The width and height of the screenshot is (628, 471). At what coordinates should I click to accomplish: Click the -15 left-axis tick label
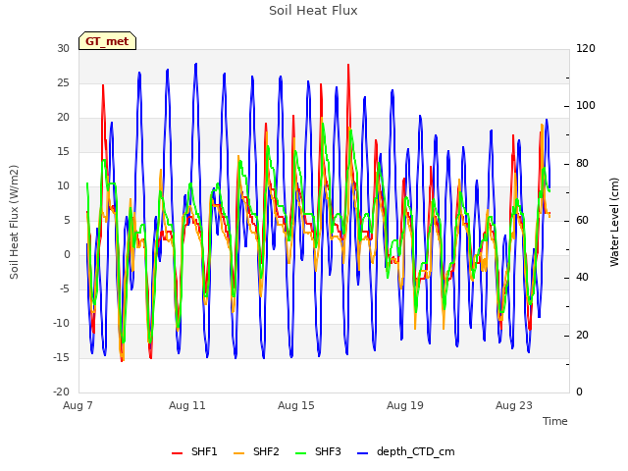(x=61, y=357)
